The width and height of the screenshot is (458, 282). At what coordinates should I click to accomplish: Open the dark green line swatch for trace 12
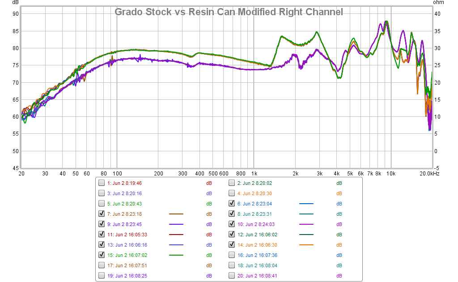pyautogui.click(x=306, y=235)
